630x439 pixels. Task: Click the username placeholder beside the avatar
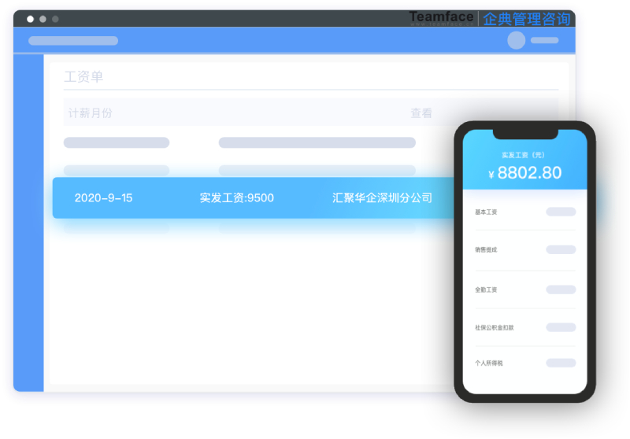click(544, 41)
